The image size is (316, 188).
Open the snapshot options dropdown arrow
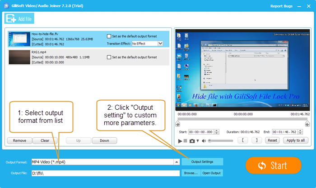click(x=198, y=141)
